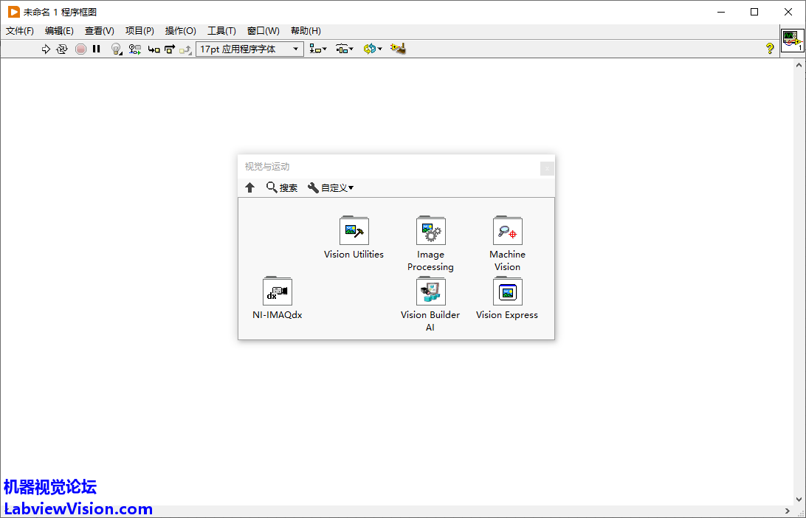Click the Run arrow button
Image resolution: width=806 pixels, height=518 pixels.
click(x=46, y=49)
